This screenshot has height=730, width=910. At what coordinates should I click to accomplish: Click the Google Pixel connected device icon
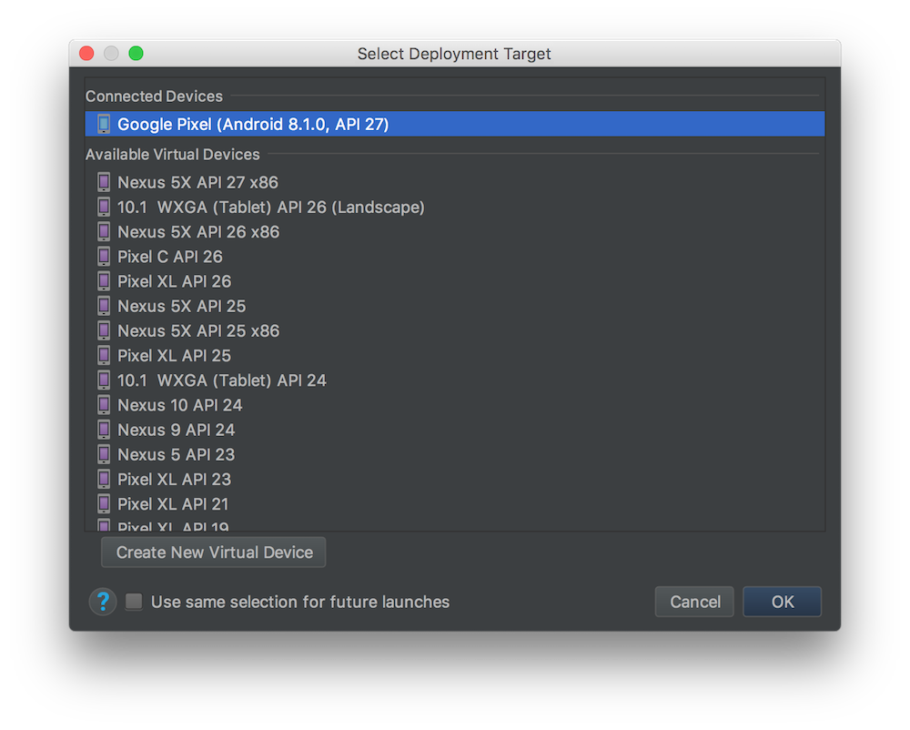[104, 124]
